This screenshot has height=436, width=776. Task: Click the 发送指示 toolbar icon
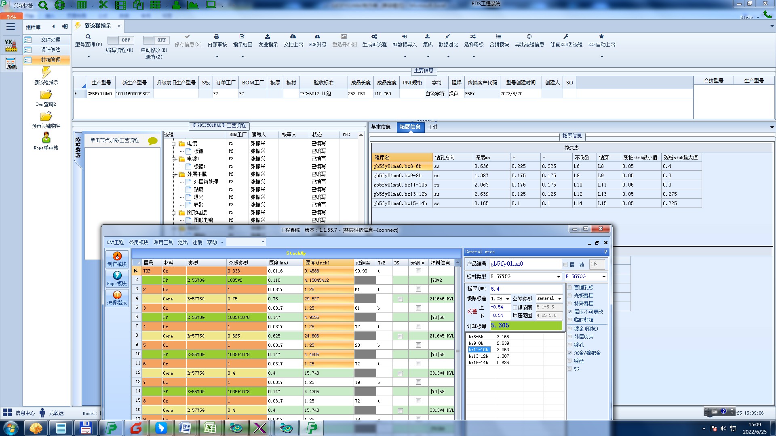(x=268, y=37)
